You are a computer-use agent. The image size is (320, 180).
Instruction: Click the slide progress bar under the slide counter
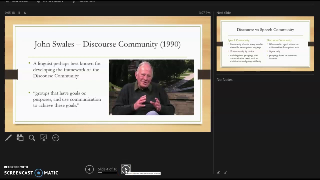coord(107,173)
